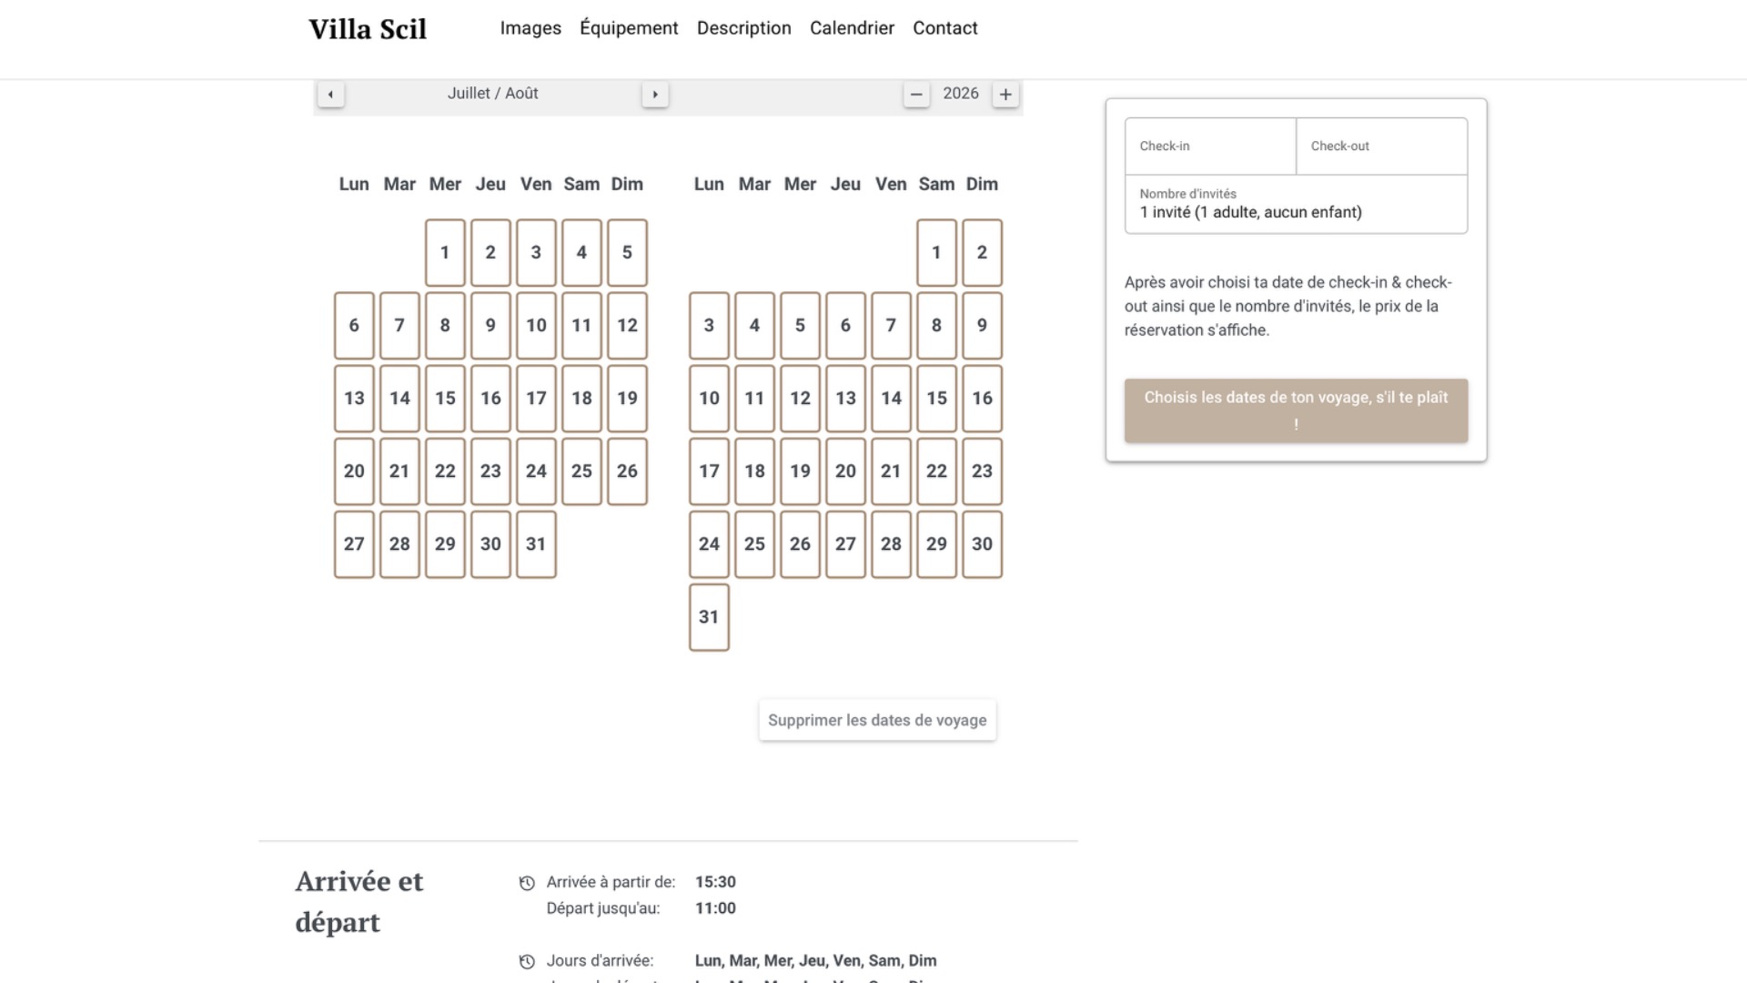Select July 15 in the calendar
1747x983 pixels.
pos(445,399)
